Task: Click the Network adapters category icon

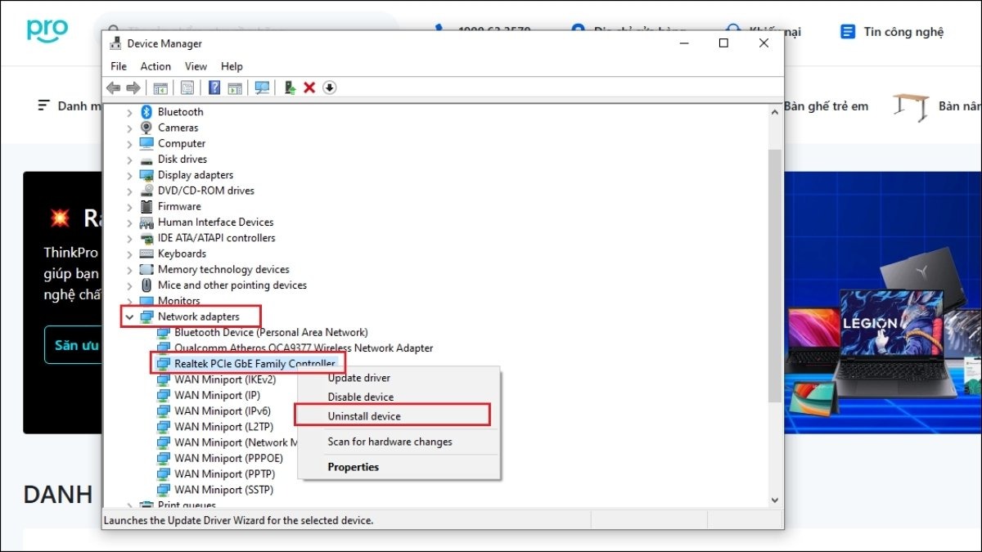Action: point(146,316)
